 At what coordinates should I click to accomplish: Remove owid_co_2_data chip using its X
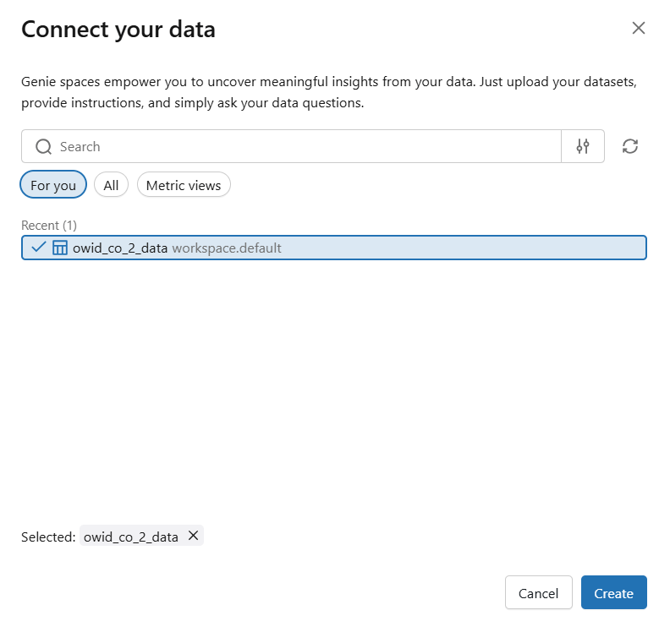[x=193, y=536]
